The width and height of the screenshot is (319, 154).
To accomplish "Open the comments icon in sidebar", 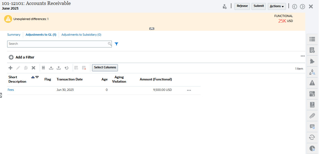I will point(312,127).
